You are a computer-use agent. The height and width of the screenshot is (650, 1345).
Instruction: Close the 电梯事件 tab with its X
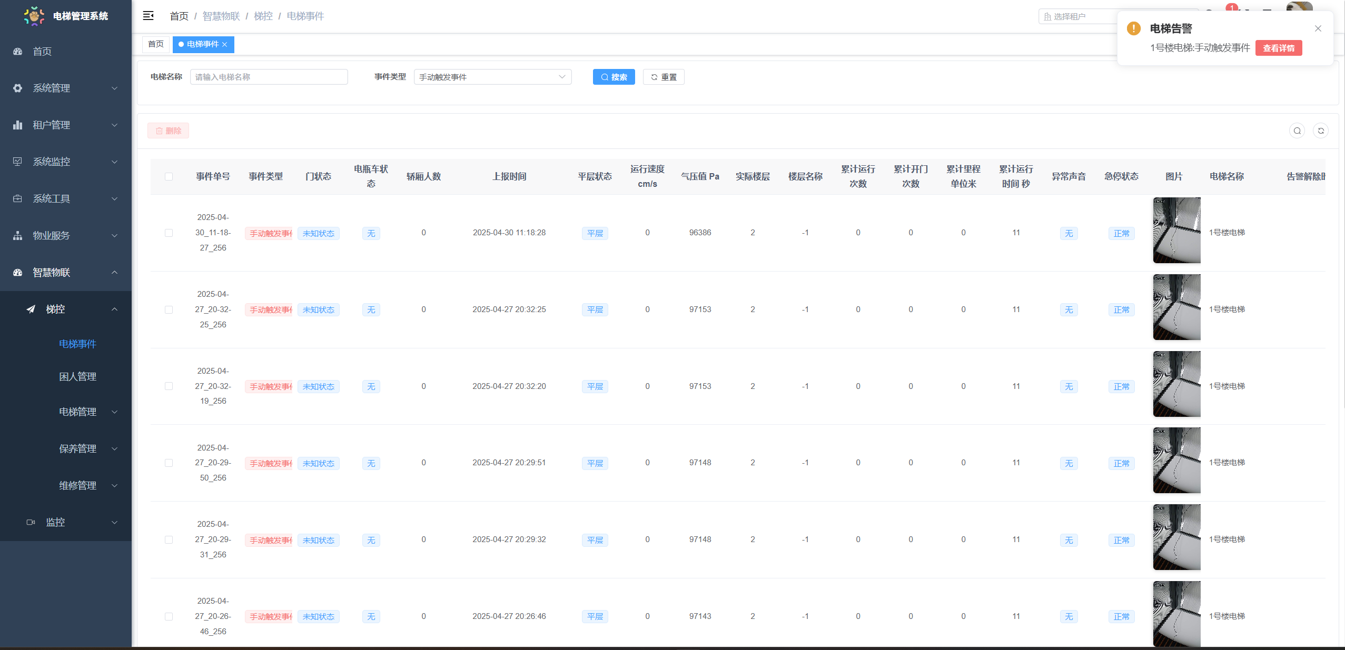(x=225, y=45)
